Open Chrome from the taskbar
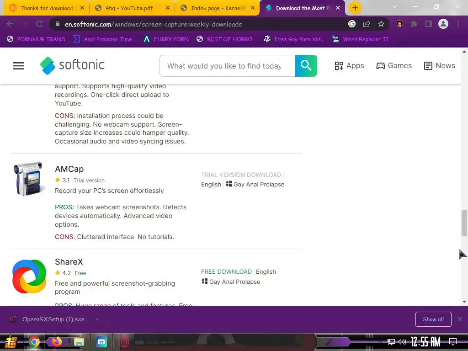Viewport: 468px width, 351px height. coord(34,342)
